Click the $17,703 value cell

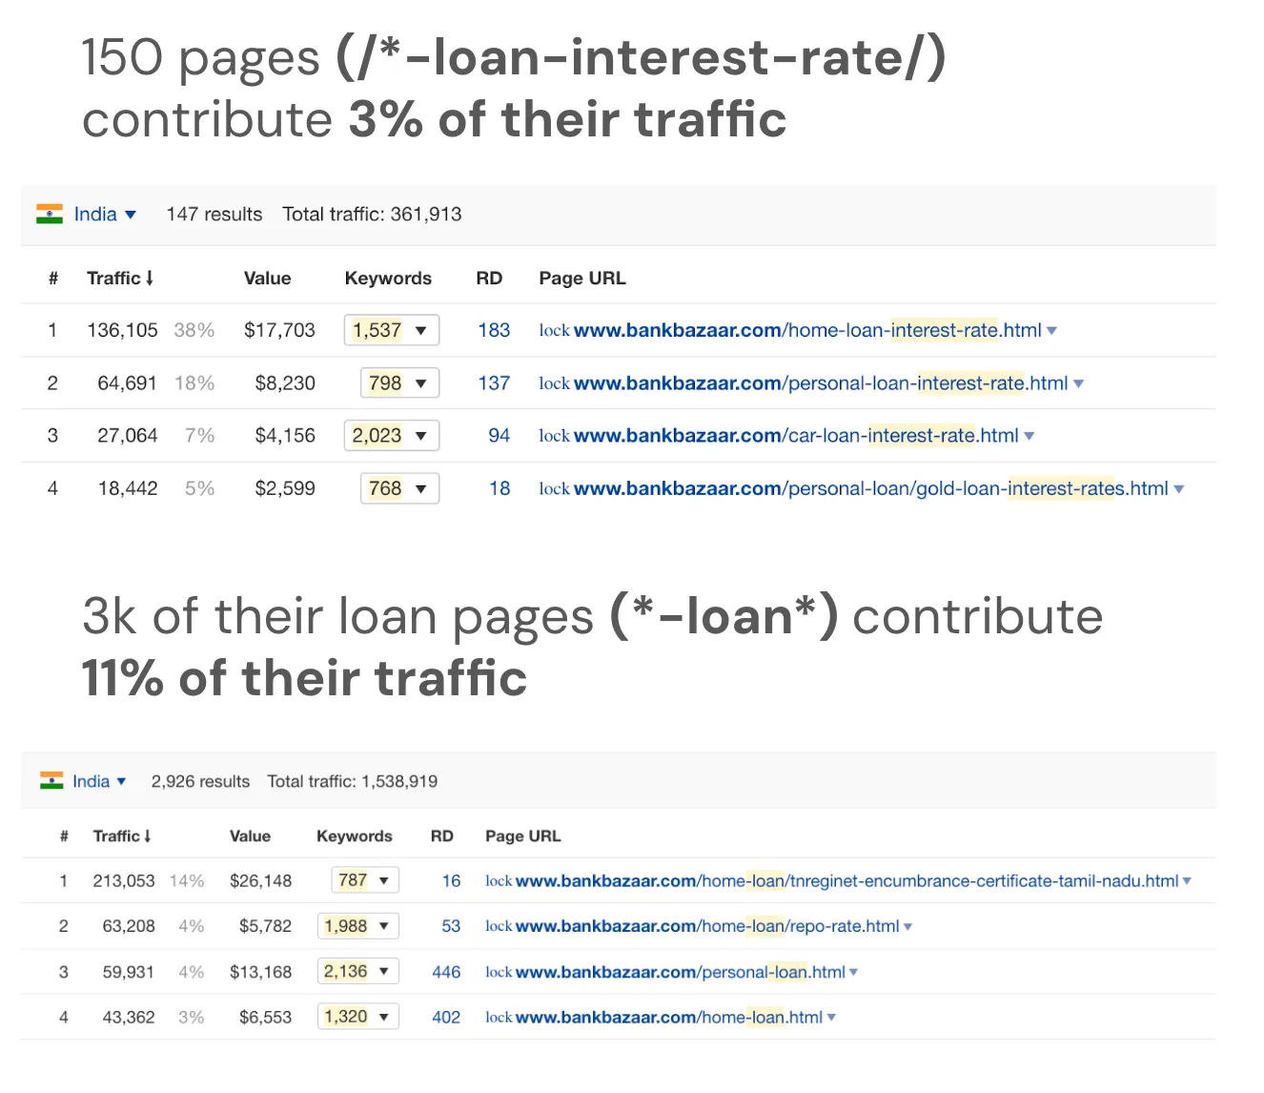(279, 330)
